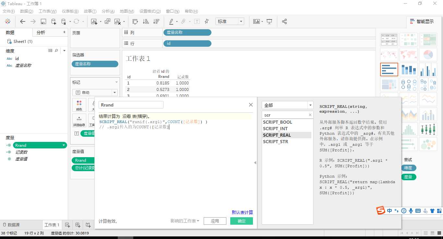Click the 确定 button
443x239 pixels.
tap(242, 221)
